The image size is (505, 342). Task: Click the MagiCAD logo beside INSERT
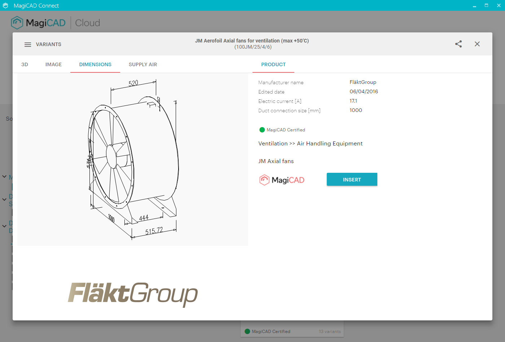[282, 180]
